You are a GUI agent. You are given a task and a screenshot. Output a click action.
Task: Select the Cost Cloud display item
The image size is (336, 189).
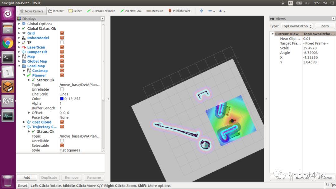[x=41, y=122]
